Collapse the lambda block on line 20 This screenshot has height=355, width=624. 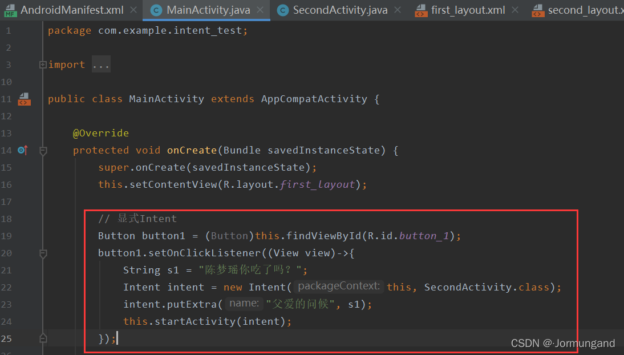click(x=43, y=253)
